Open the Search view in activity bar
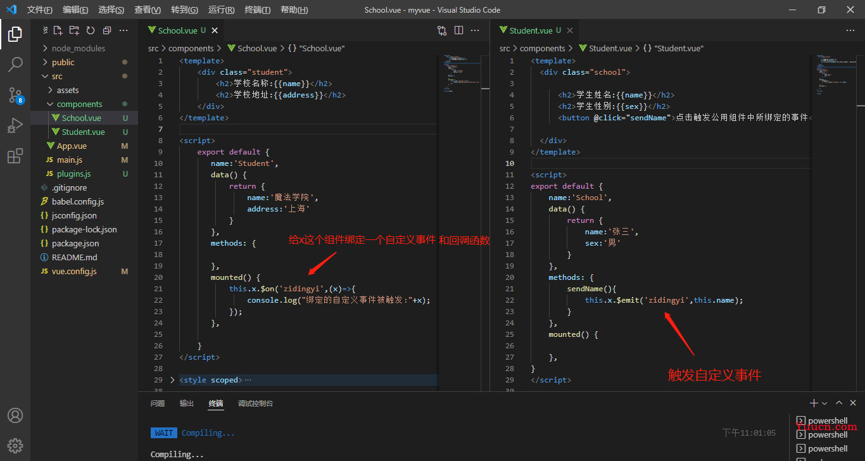 15,64
